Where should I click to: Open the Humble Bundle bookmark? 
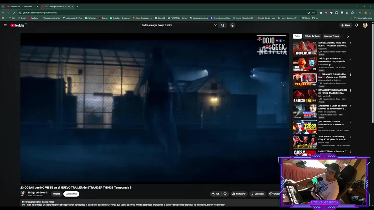265,18
